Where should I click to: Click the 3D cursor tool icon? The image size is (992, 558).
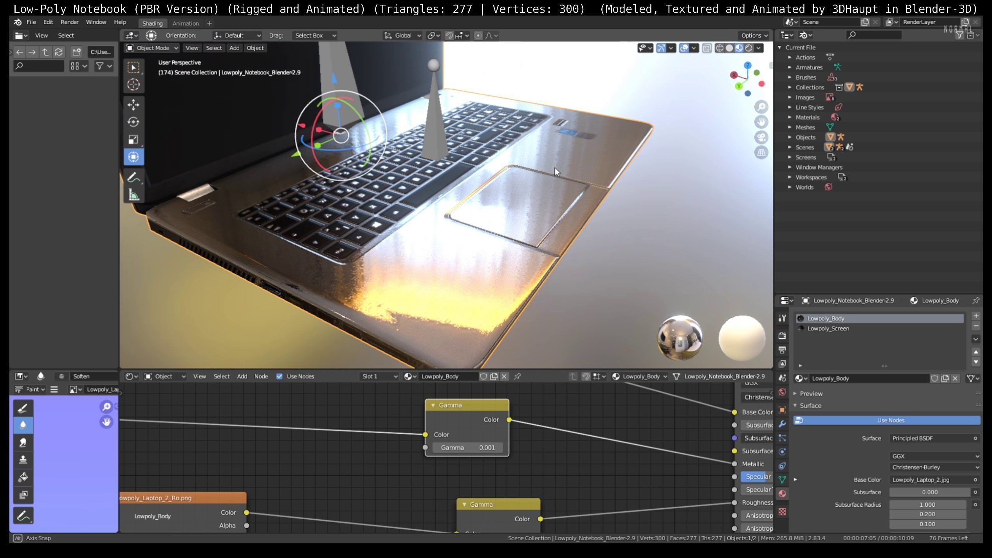(133, 85)
